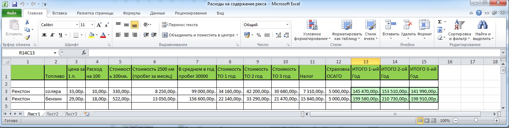Viewport: 509px width, 128px height.
Task: Click the Cut scissors icon
Action: (x=27, y=22)
